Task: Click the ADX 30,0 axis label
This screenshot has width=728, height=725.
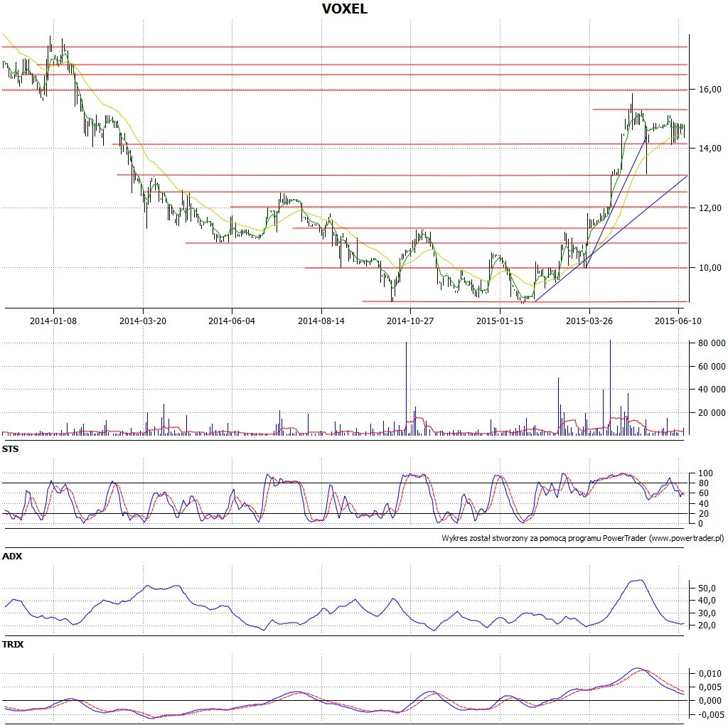Action: coord(707,613)
